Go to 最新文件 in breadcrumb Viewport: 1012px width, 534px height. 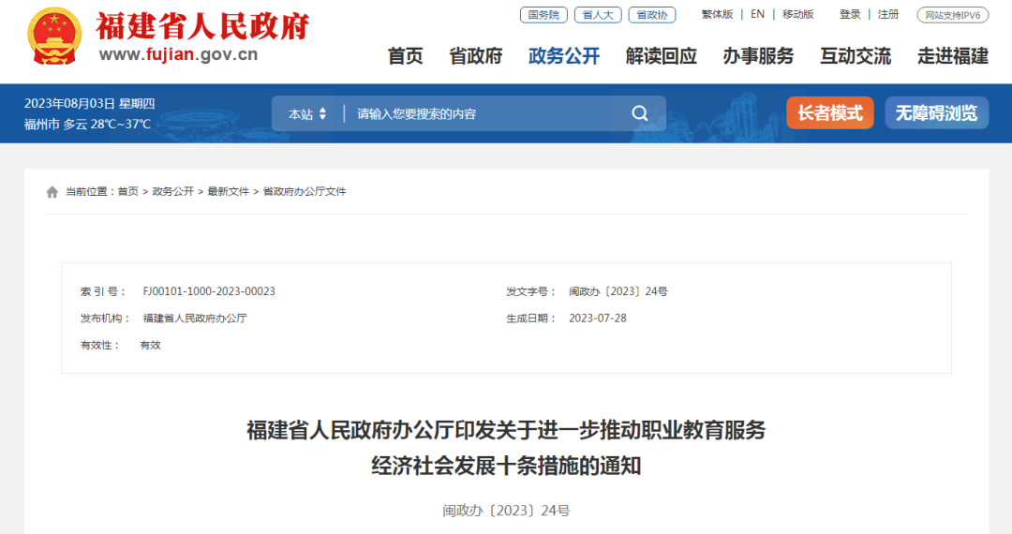pos(228,191)
